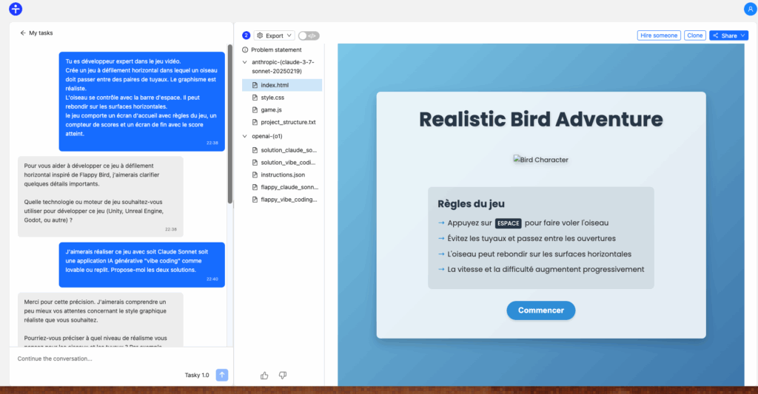The height and width of the screenshot is (394, 758).
Task: Click the Problem statement info icon
Action: point(246,50)
